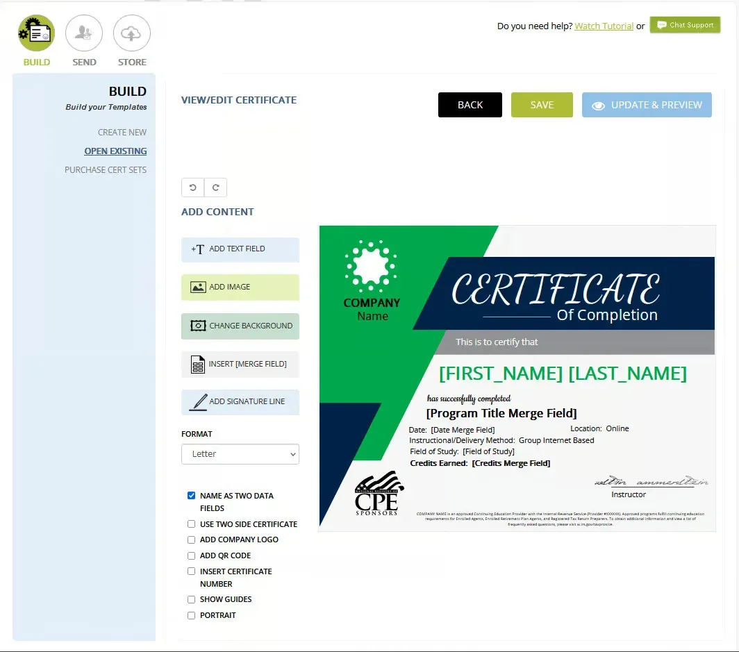
Task: Click the +T text icon in Add Text Field
Action: pos(197,249)
